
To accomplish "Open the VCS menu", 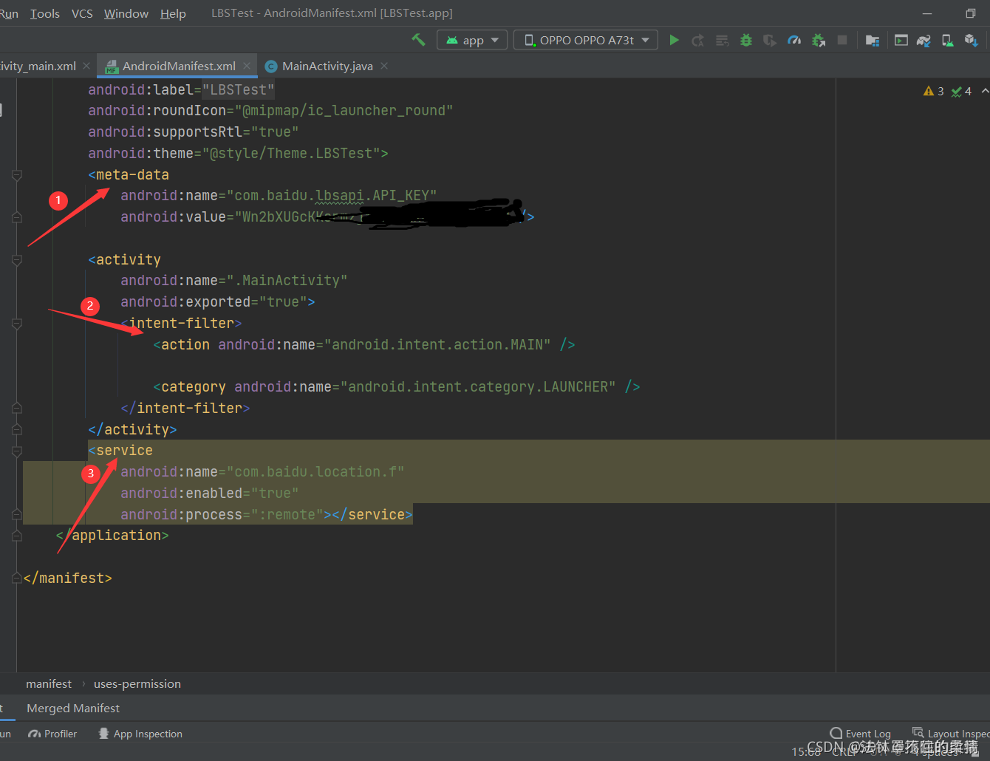I will pos(82,13).
